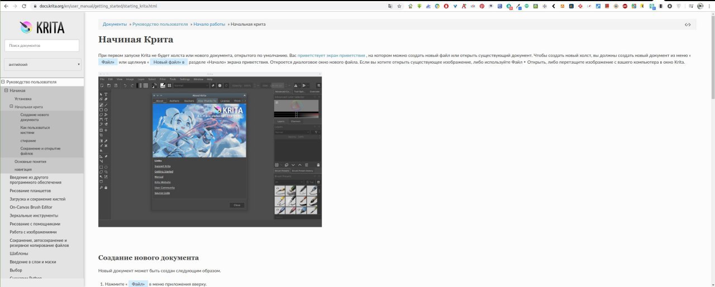Viewport: 715px width, 287px height.
Task: Open Как пользоваться кистями in the sidebar
Action: [x=35, y=130]
